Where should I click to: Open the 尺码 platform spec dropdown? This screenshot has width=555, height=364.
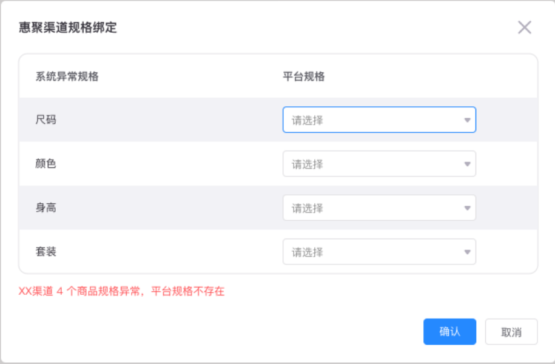coord(379,120)
